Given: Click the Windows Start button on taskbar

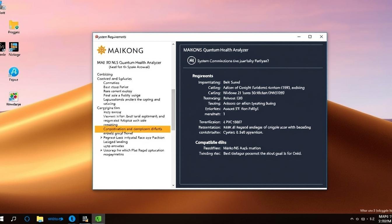Looking at the screenshot, I should (2, 219).
